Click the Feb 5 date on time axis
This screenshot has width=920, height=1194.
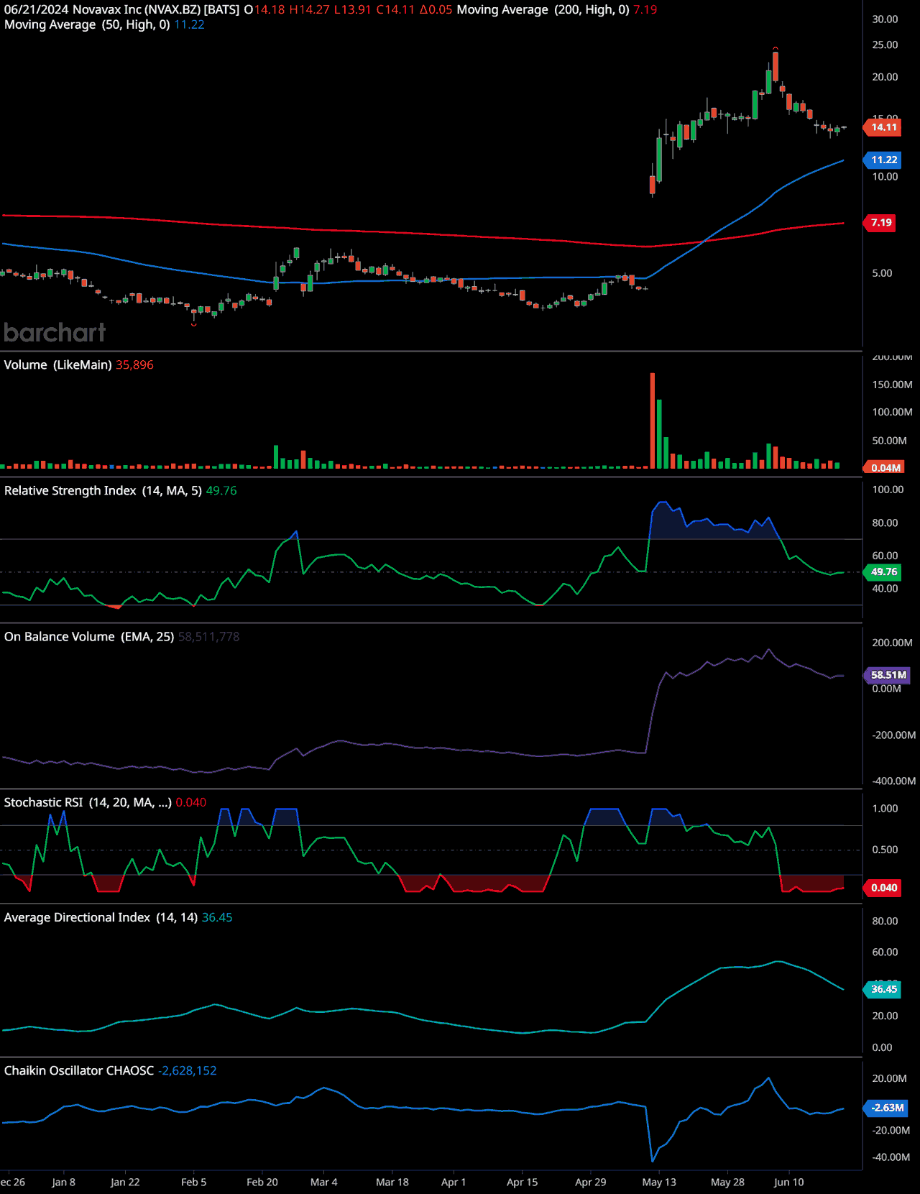tap(193, 1182)
